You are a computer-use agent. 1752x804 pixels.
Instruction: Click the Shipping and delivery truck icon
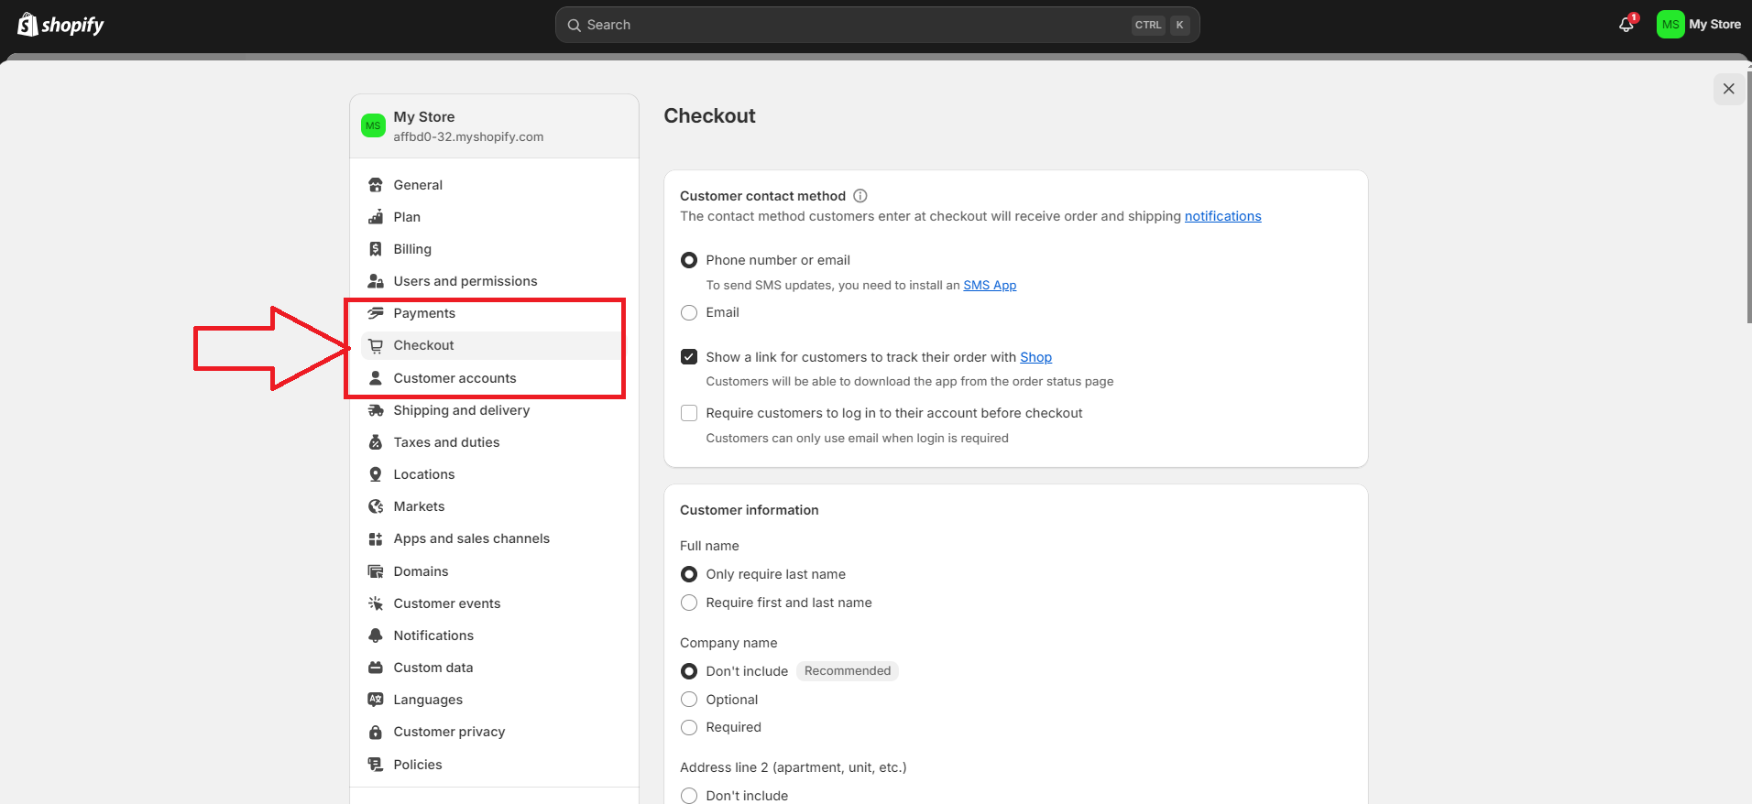click(376, 410)
